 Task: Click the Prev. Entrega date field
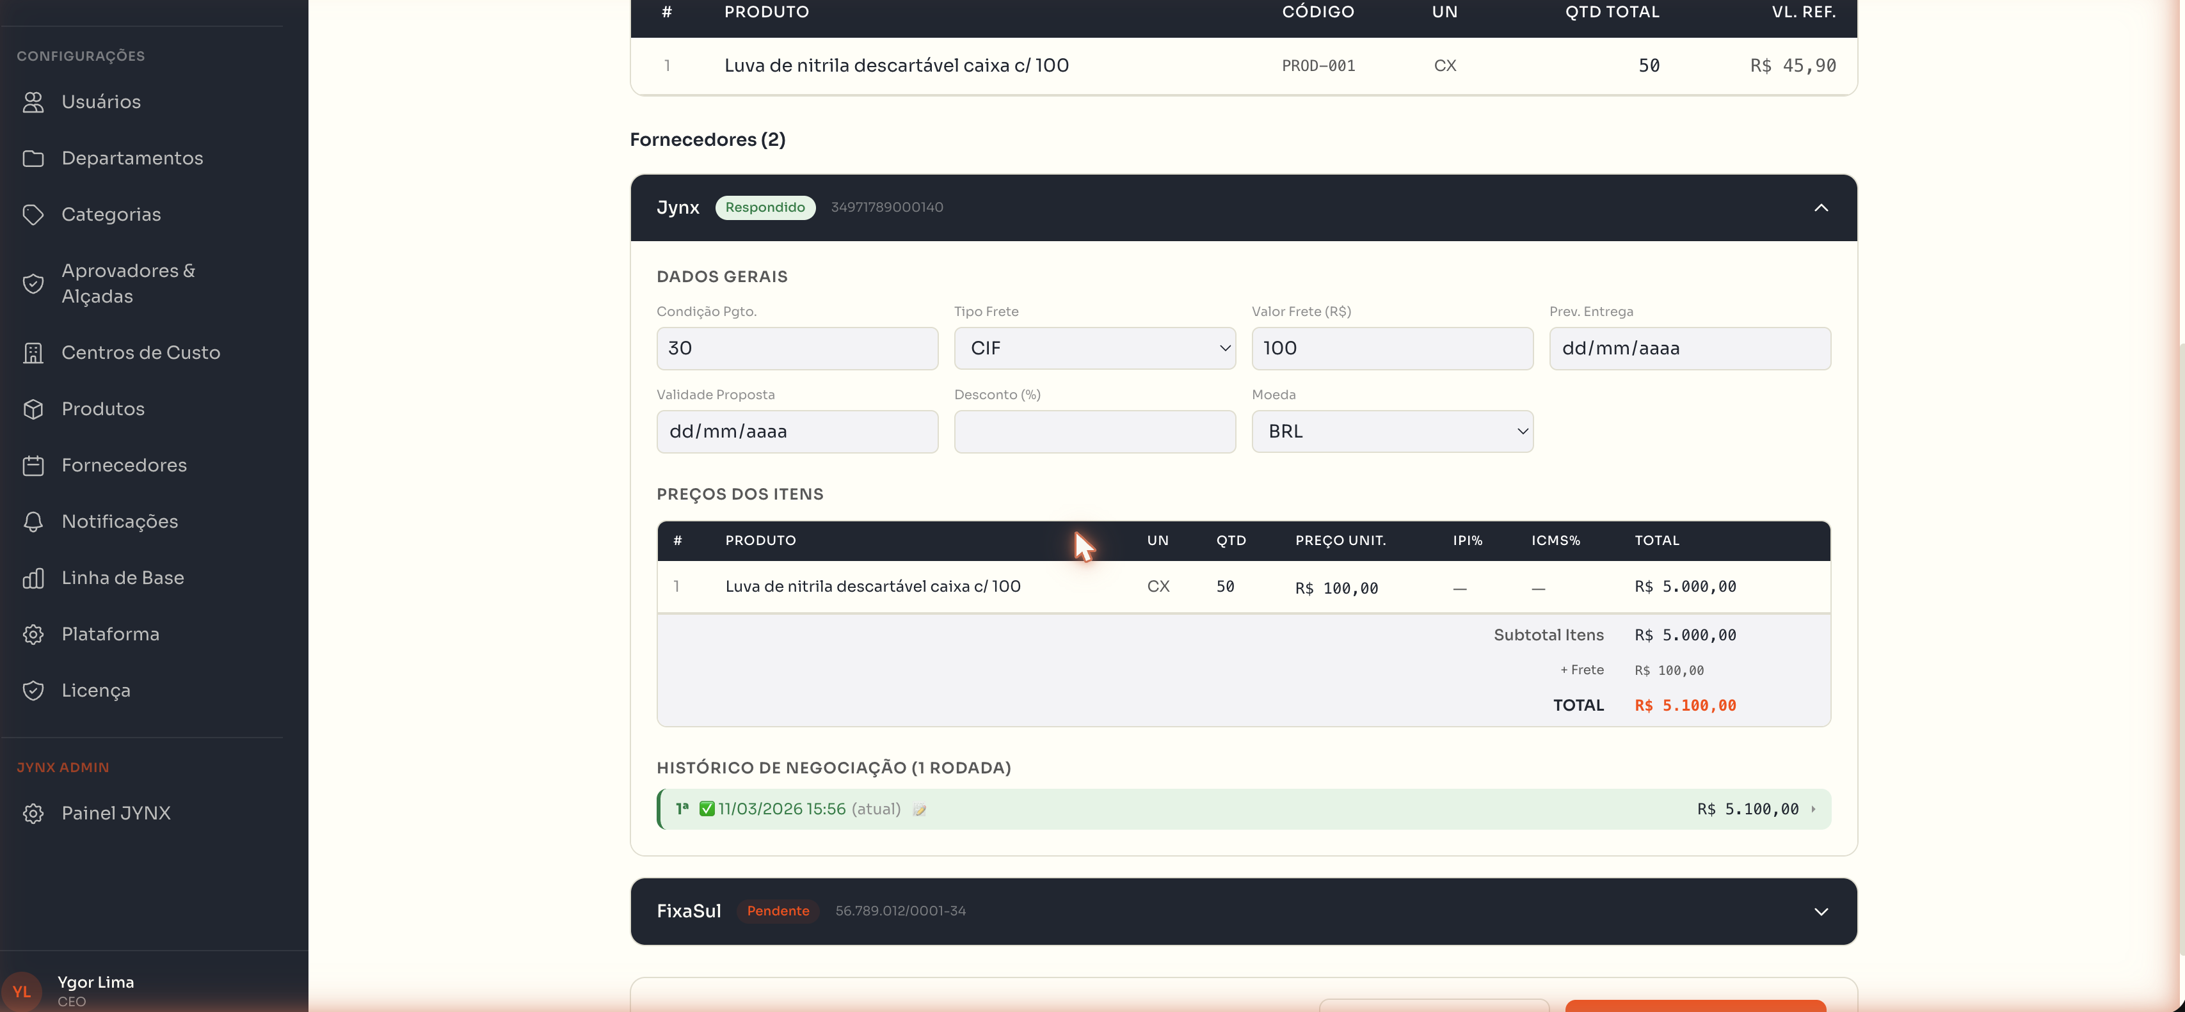(1690, 349)
